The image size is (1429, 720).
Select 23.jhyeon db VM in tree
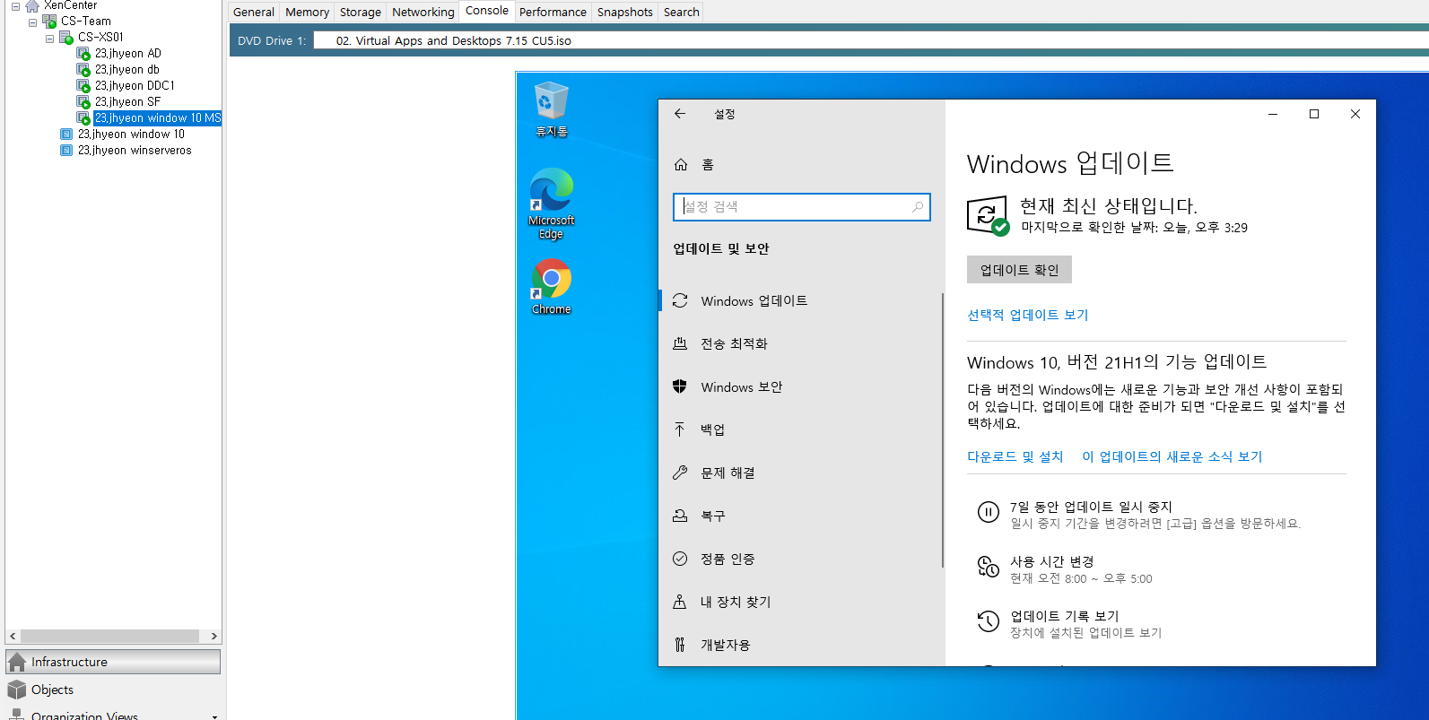[x=127, y=70]
